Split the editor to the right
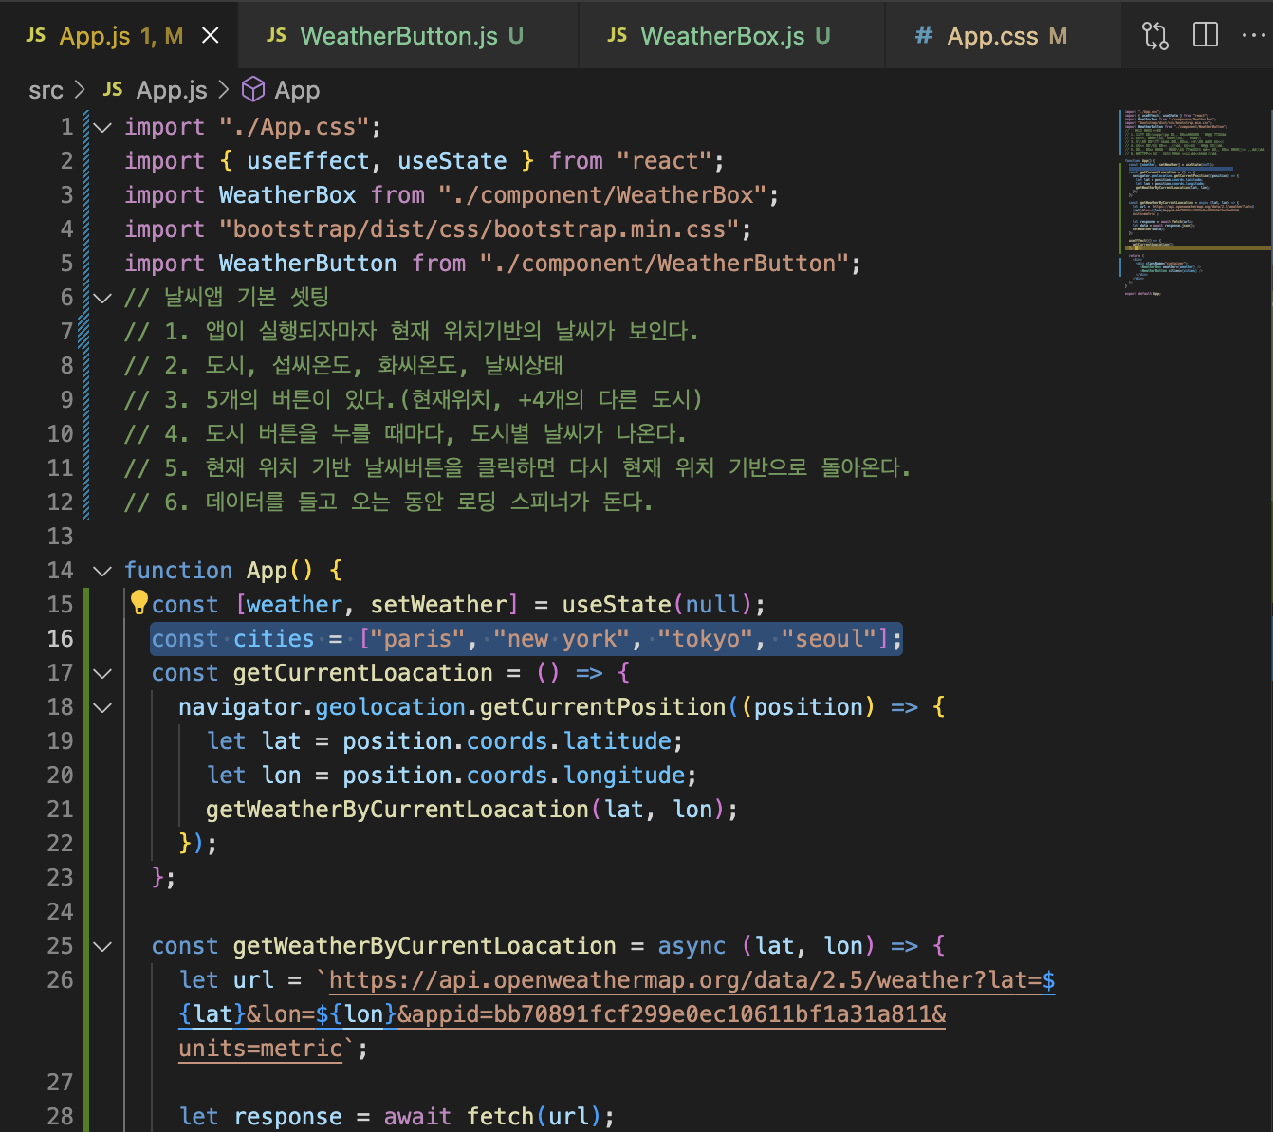The height and width of the screenshot is (1132, 1273). coord(1206,35)
